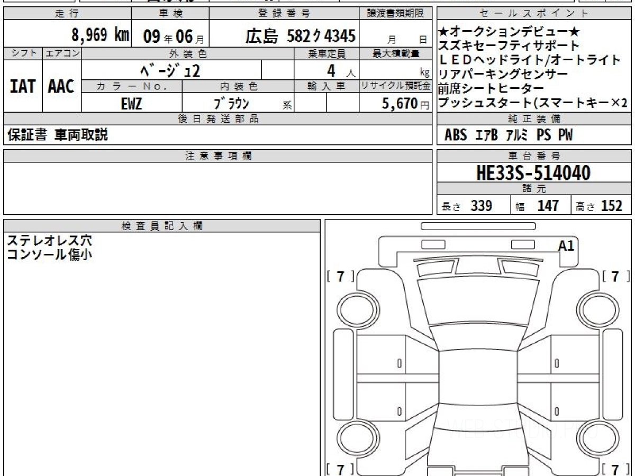635x476 pixels.
Task: Select the 注意事項欄 header
Action: [218, 156]
